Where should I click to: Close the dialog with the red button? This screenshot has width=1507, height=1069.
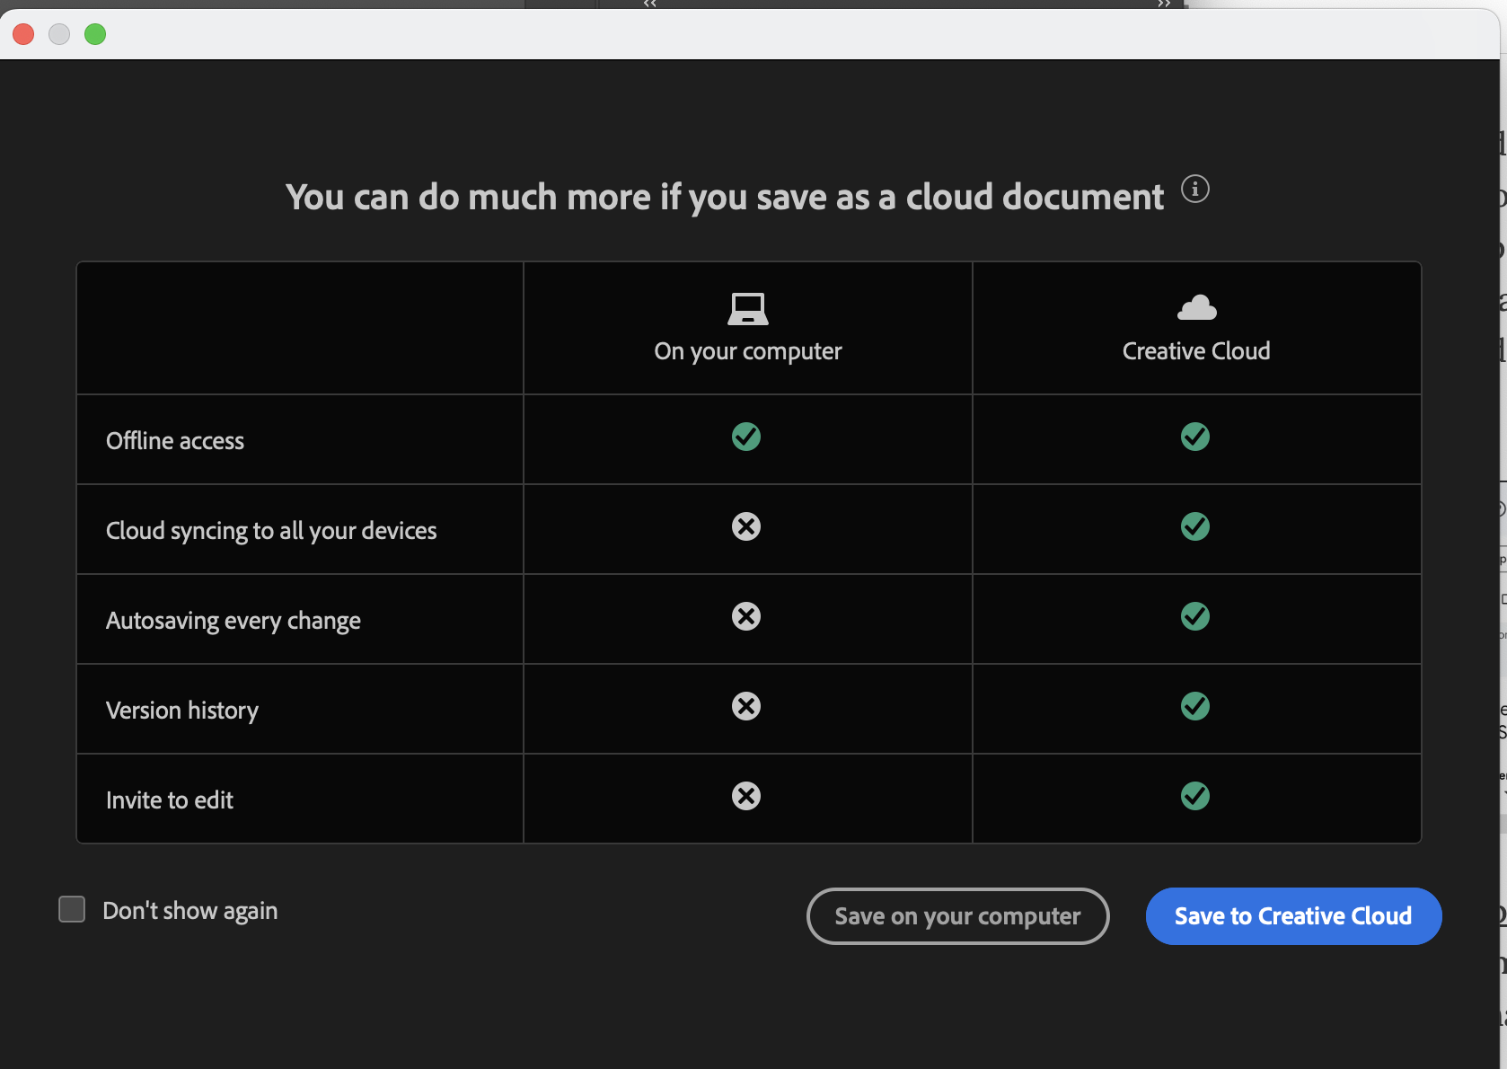click(23, 34)
